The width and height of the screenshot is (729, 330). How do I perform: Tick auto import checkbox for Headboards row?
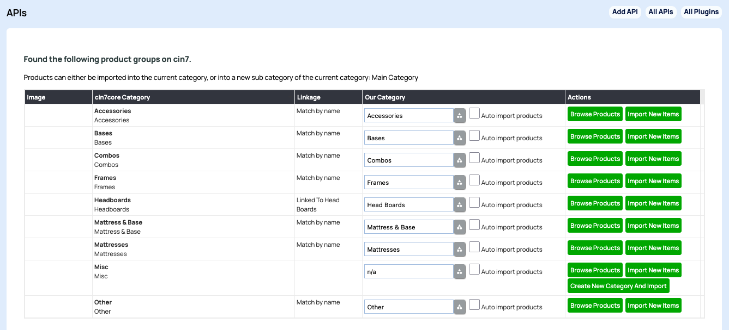coord(474,202)
